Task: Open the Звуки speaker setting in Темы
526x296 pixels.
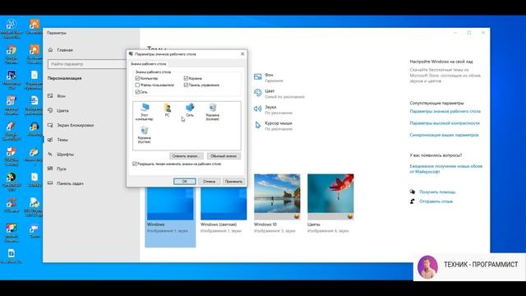Action: tap(273, 109)
